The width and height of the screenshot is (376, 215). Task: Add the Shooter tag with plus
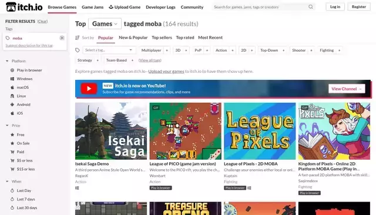311,51
